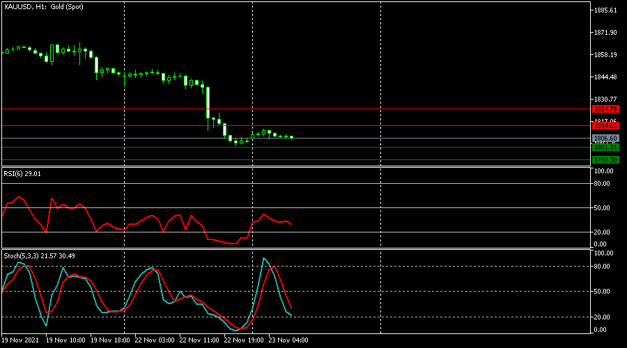Click the Stoch(5,3,3) 21.57 30.49 label
Screen dimensions: 627x348
pos(39,255)
